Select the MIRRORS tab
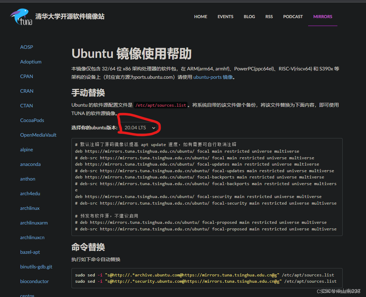366x297 pixels. 322,17
